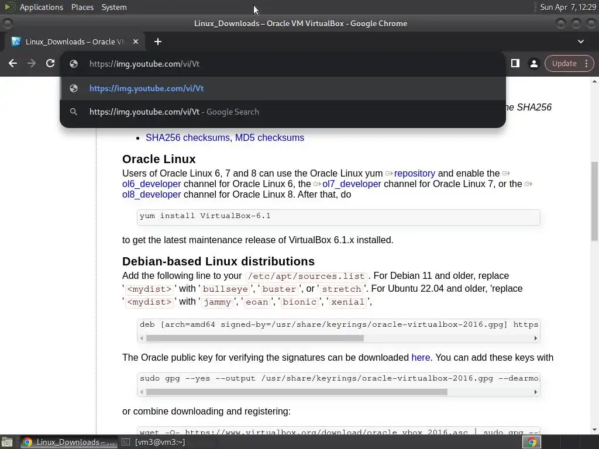The height and width of the screenshot is (449, 599).
Task: Select the Google Search suggestion row
Action: (283, 112)
